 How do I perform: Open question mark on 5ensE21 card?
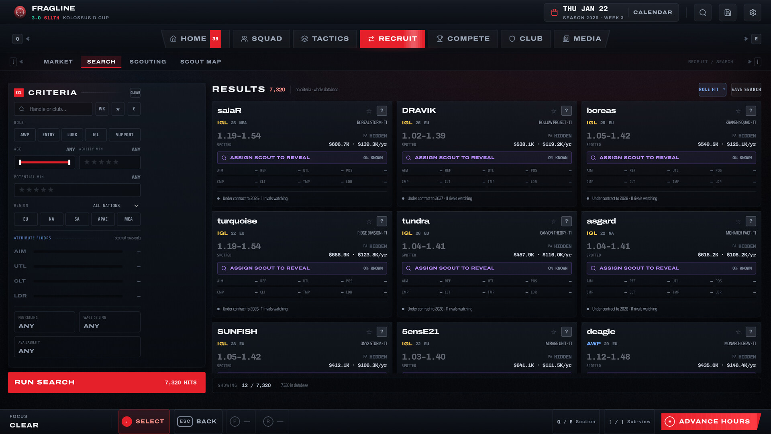pos(566,332)
